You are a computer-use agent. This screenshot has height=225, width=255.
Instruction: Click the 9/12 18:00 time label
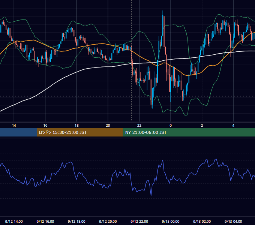(76, 221)
